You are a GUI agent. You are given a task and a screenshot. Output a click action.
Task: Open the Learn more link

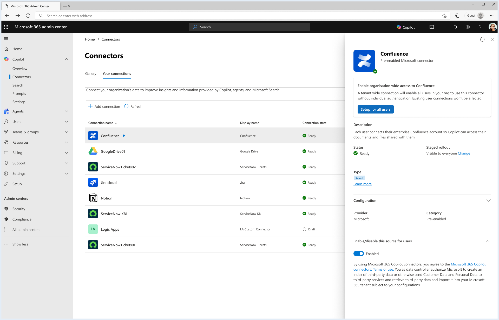coord(363,184)
